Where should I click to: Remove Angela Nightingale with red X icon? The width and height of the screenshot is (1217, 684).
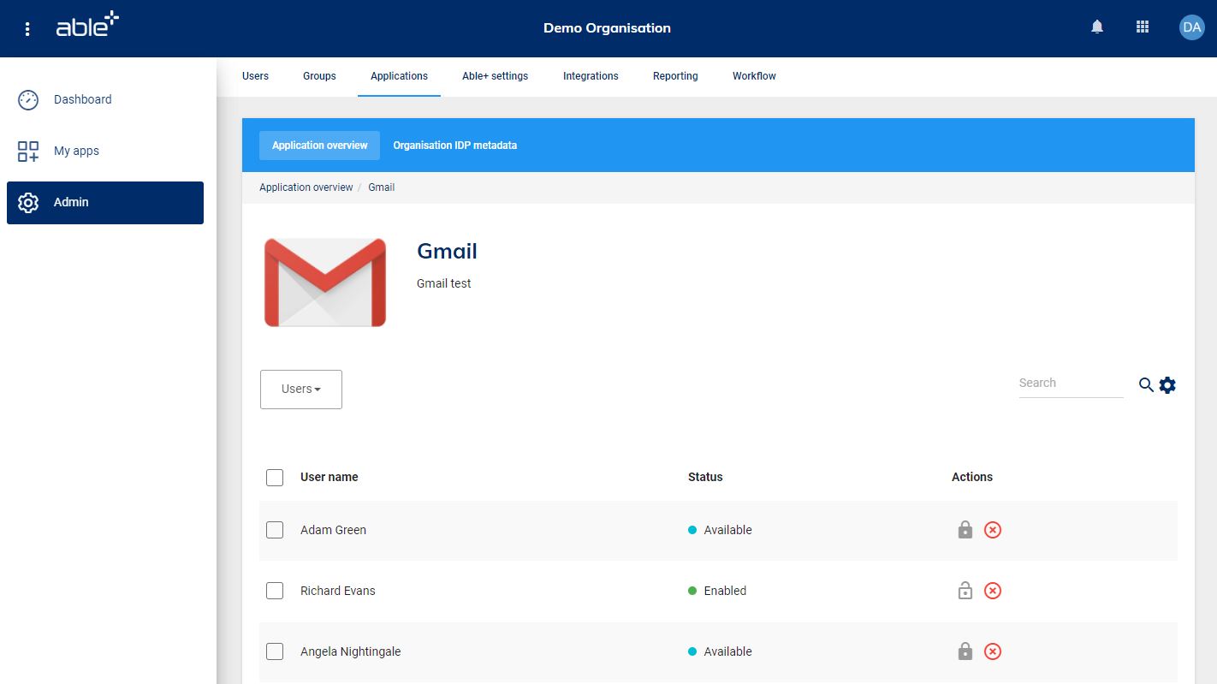993,651
